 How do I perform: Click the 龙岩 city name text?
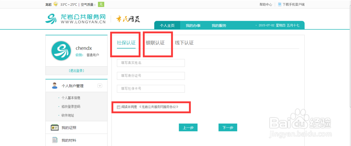pyautogui.click(x=48, y=5)
